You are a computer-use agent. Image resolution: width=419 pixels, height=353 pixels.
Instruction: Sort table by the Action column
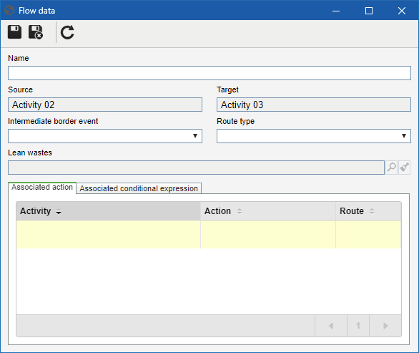click(x=268, y=211)
